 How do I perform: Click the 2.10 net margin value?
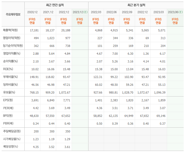tap(36, 61)
